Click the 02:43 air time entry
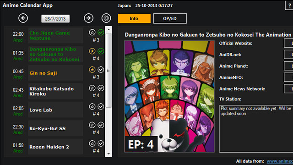This screenshot has height=165, width=293. [18, 90]
